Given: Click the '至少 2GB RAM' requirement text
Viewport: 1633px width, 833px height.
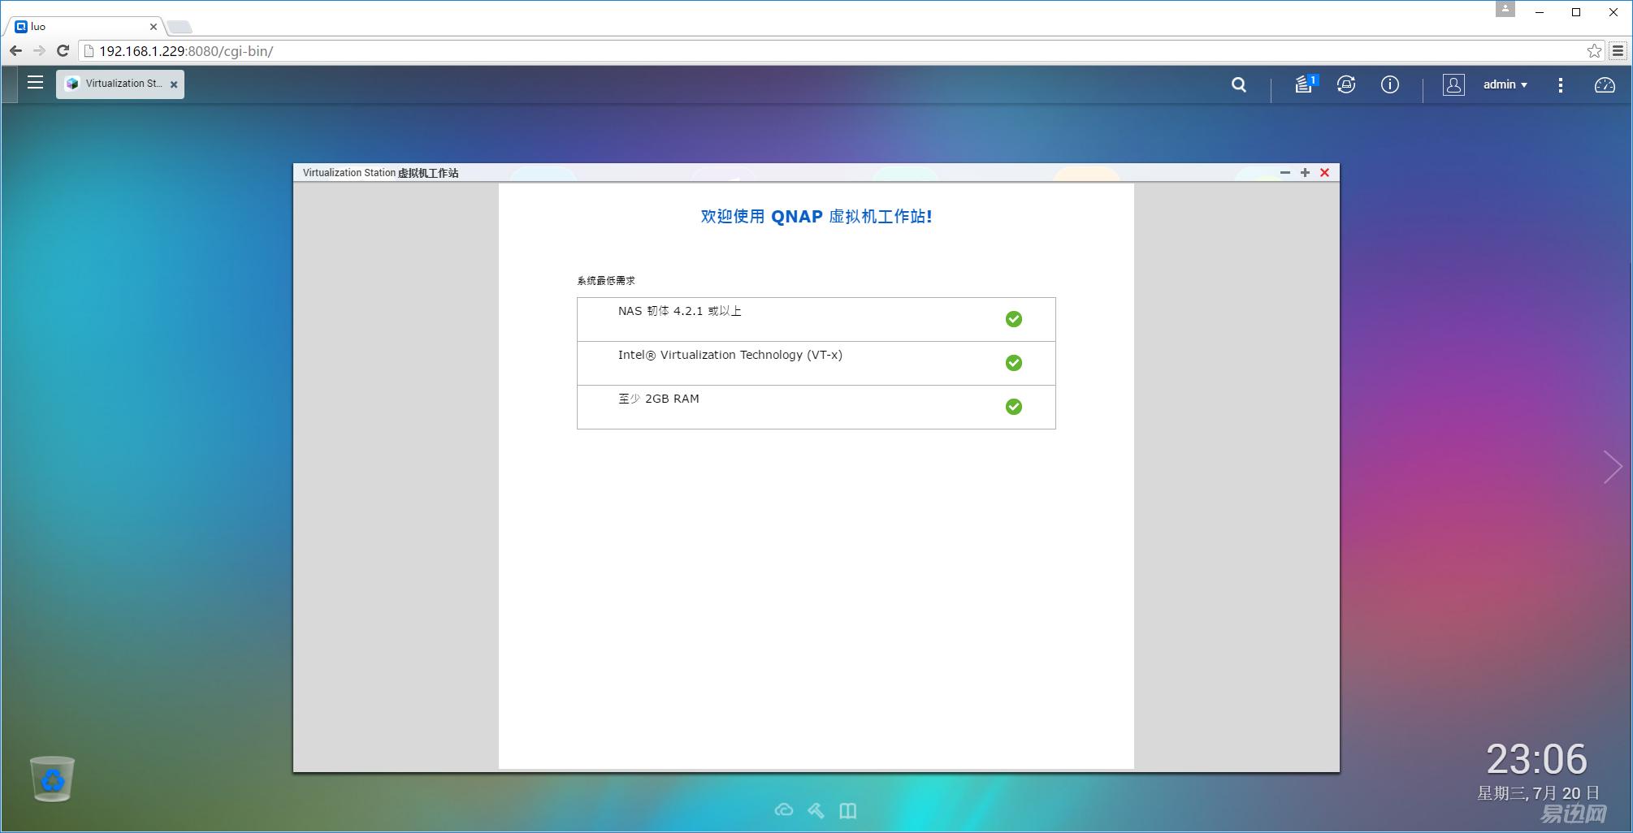Looking at the screenshot, I should (659, 399).
